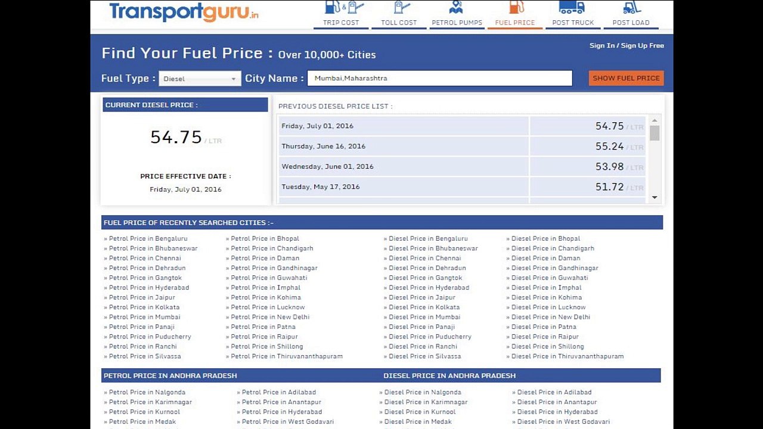This screenshot has width=763, height=429.
Task: Select the Friday, July 01, 2016 price row
Action: 463,126
